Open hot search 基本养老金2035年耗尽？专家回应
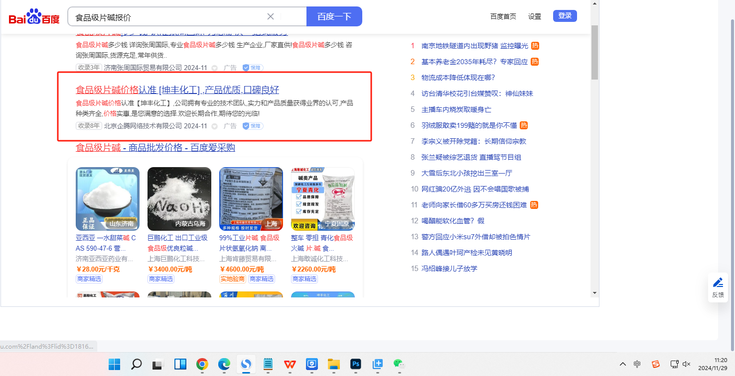The height and width of the screenshot is (376, 735). pos(475,62)
